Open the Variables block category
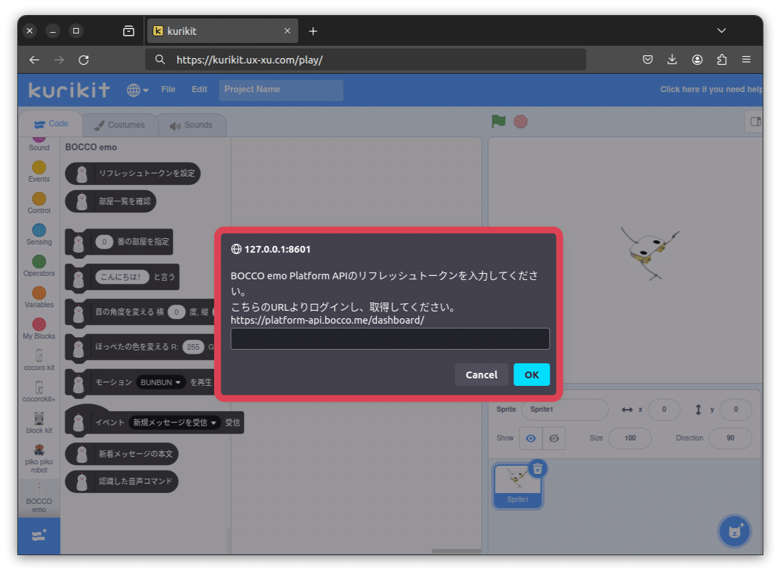Viewport: 781px width, 575px height. pos(39,297)
